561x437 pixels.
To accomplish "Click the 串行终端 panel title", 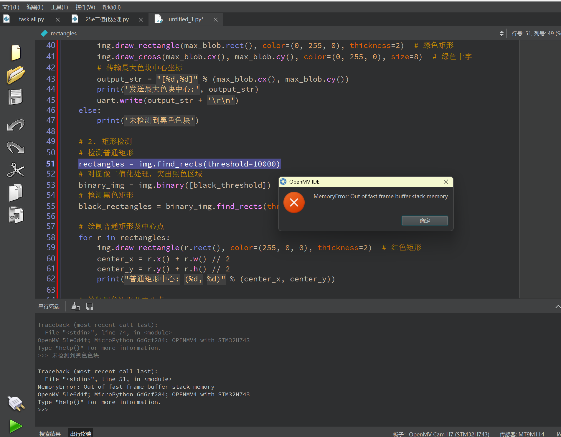I will click(49, 306).
